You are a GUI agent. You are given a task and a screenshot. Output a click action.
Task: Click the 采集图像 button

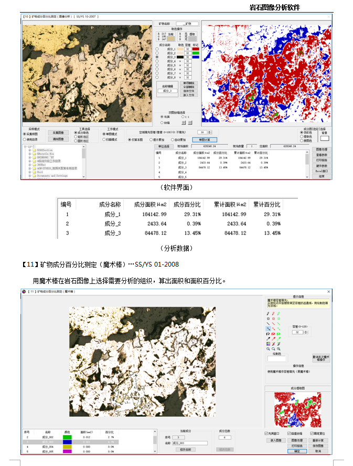[x=59, y=133]
